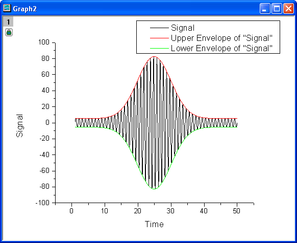The width and height of the screenshot is (297, 243).
Task: Click x-axis tick label 20
Action: (137, 211)
